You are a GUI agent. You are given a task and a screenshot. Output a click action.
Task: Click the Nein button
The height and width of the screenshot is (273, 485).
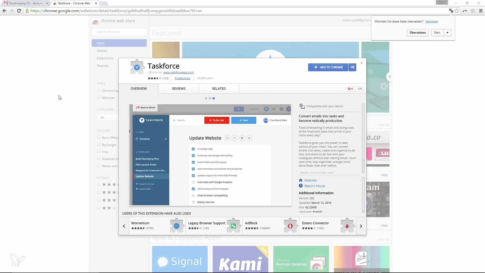point(437,33)
